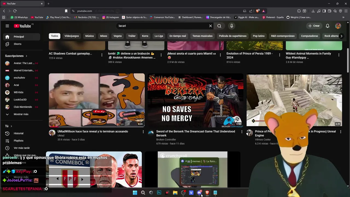Play the Sword of the Berserk thumbnail
This screenshot has height=197, width=350.
(x=196, y=100)
